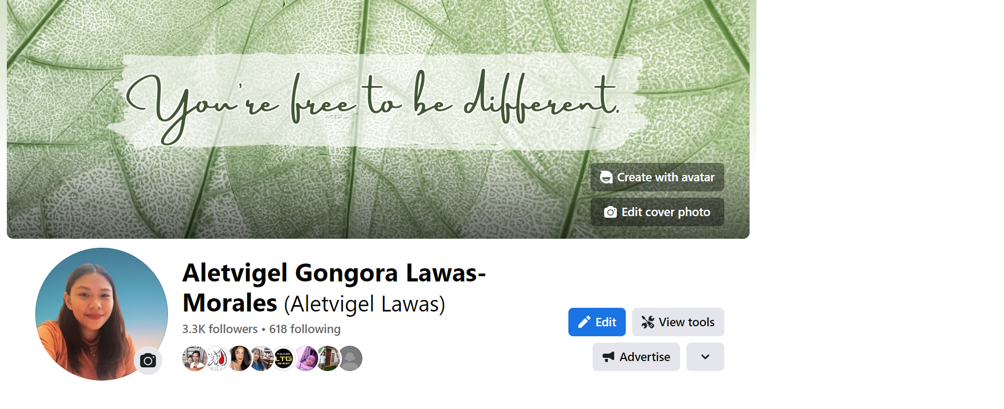Viewport: 1004px width, 409px height.
Task: Click the blue Edit profile button
Action: coord(597,322)
